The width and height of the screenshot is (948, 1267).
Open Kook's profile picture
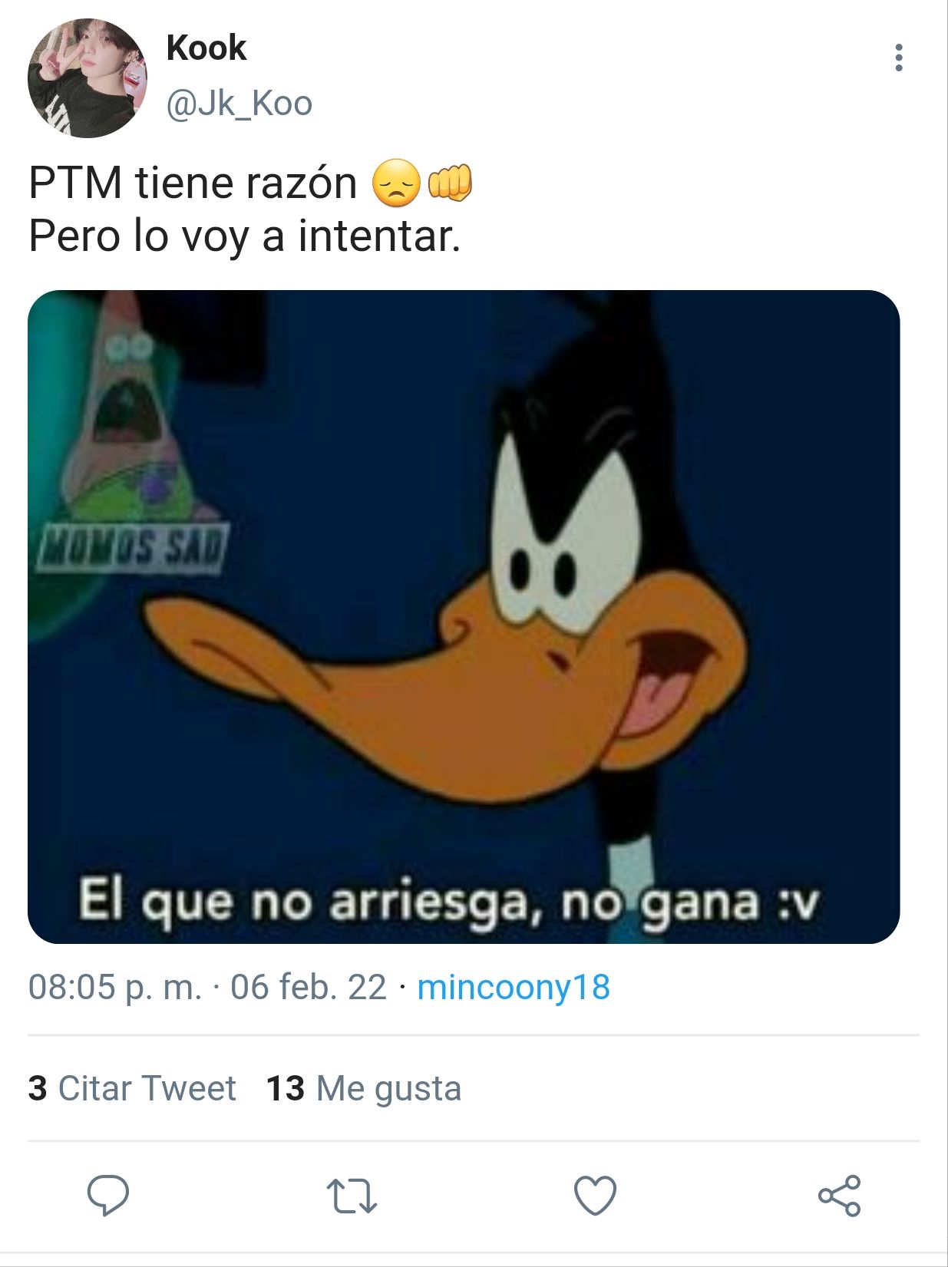click(x=88, y=78)
